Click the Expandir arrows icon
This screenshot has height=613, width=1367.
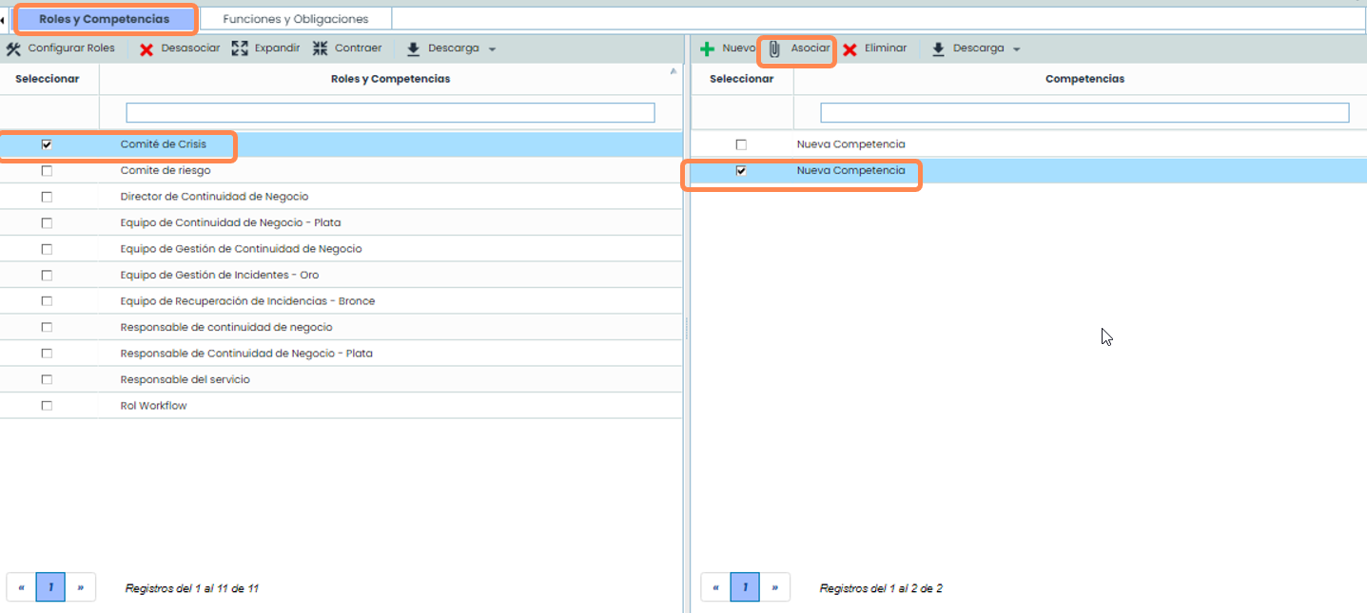pyautogui.click(x=240, y=48)
